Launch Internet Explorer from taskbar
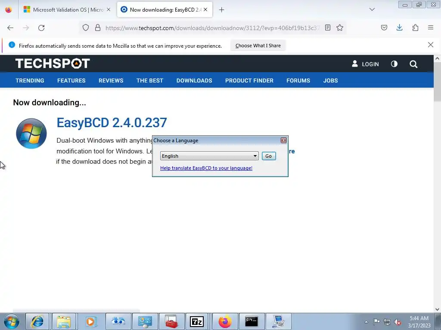The width and height of the screenshot is (441, 330). pyautogui.click(x=37, y=321)
